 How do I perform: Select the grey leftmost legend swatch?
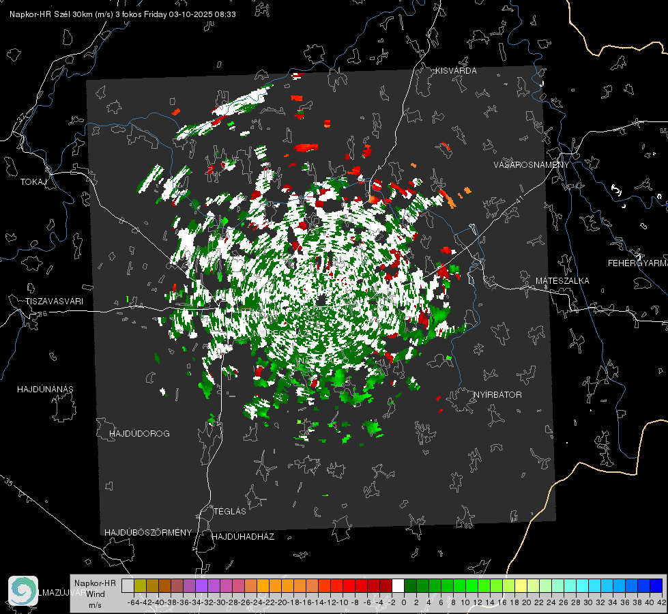tap(128, 585)
